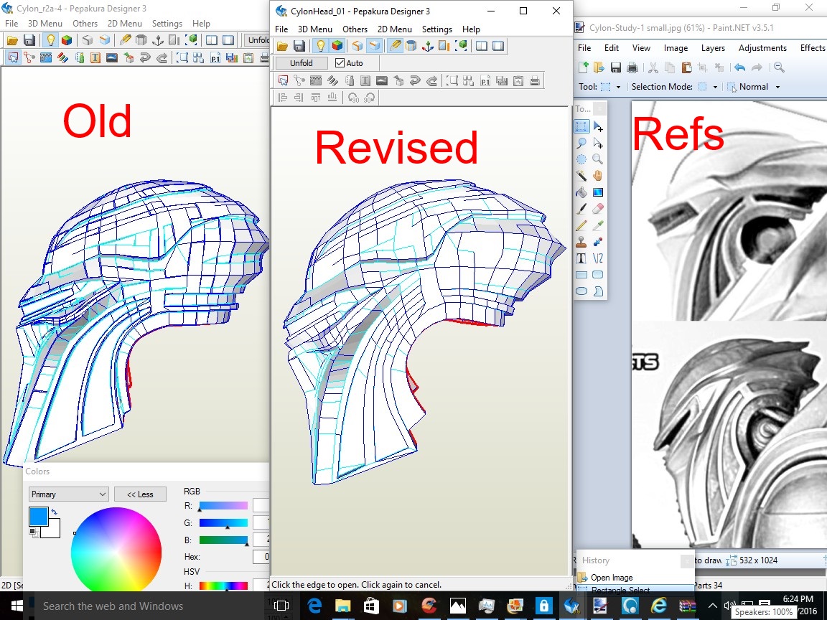Viewport: 827px width, 620px height.
Task: Select the Magic Wand tool in Paint.NET
Action: point(581,174)
